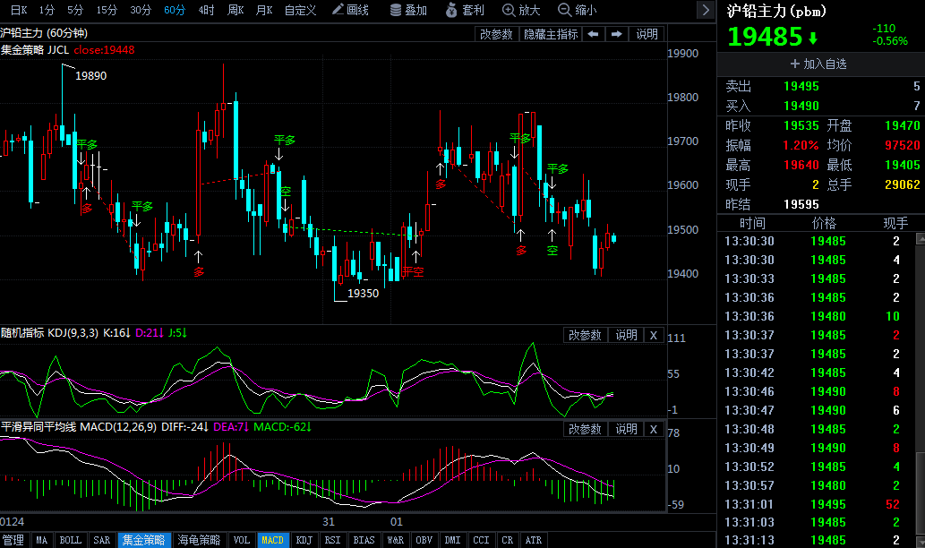Close the MACD indicator panel
The image size is (925, 548).
[x=654, y=429]
